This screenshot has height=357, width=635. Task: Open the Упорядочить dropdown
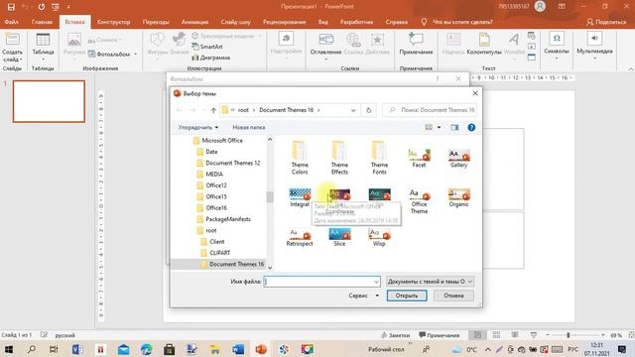(x=198, y=128)
